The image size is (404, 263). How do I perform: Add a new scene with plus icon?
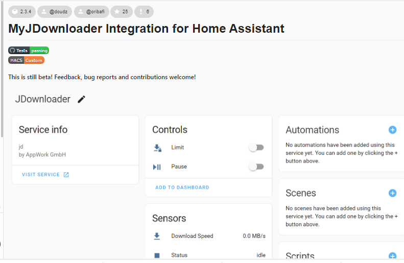point(392,193)
